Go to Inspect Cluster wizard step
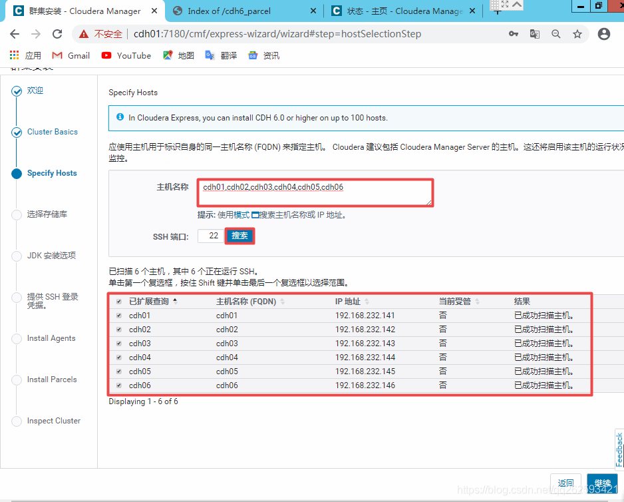The height and width of the screenshot is (502, 624). coord(54,421)
